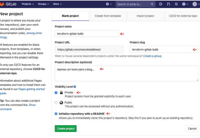Click the Private lock icon

click(61, 93)
